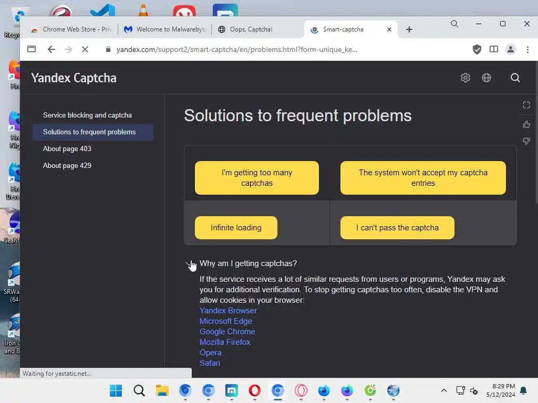The width and height of the screenshot is (538, 403).
Task: View site info via the lock icon
Action: tap(108, 49)
